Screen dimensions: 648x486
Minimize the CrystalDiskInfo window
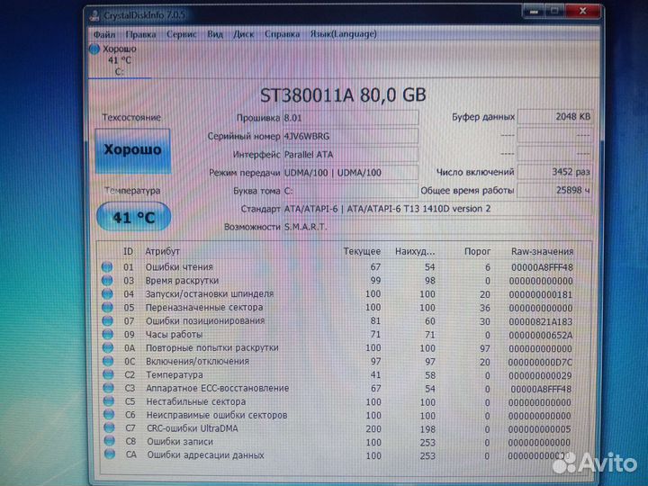point(534,12)
